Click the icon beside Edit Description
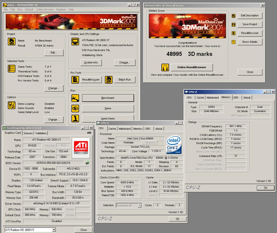 tap(234, 16)
